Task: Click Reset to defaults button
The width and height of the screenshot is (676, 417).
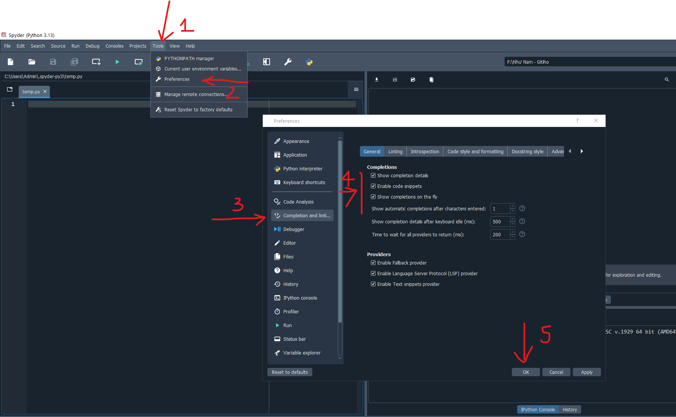Action: tap(290, 372)
